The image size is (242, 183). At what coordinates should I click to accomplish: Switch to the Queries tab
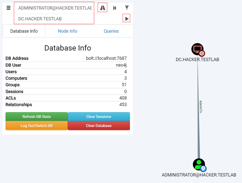point(111,31)
